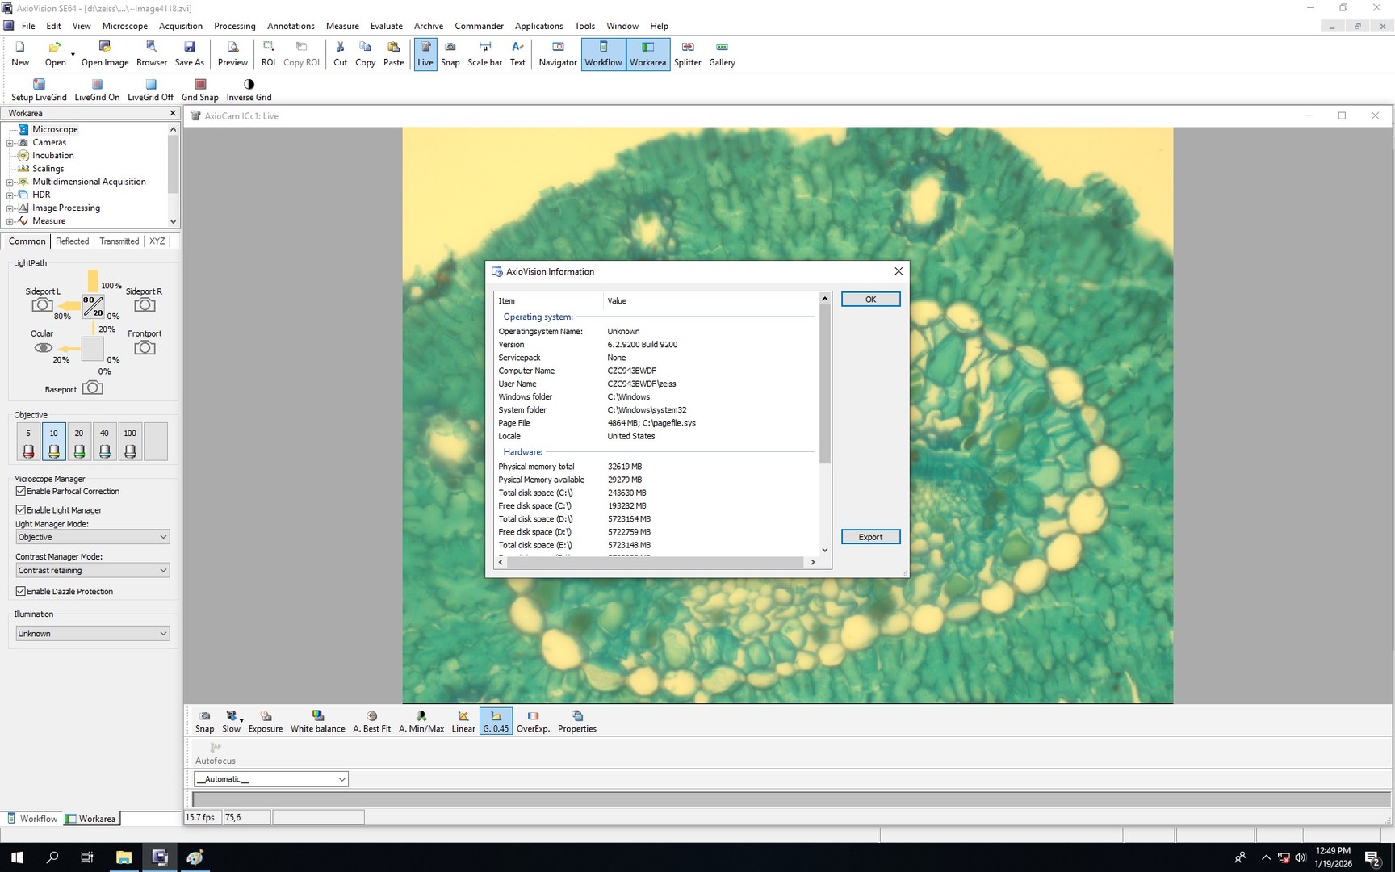Select the 40x objective button

click(x=104, y=441)
